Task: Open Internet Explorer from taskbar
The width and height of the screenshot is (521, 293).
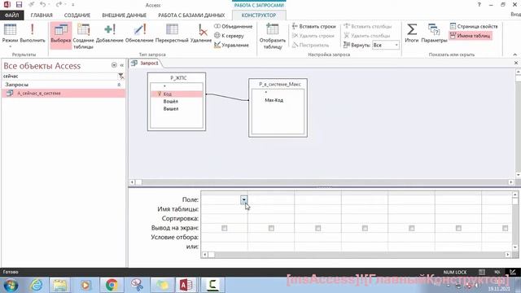Action: pyautogui.click(x=36, y=285)
